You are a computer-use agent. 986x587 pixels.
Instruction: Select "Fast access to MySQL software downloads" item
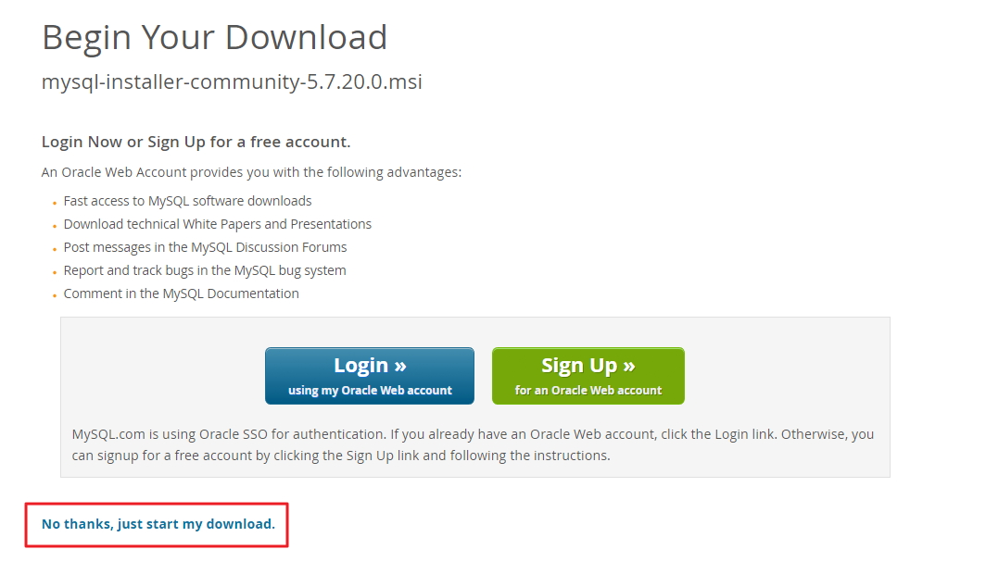[x=187, y=201]
